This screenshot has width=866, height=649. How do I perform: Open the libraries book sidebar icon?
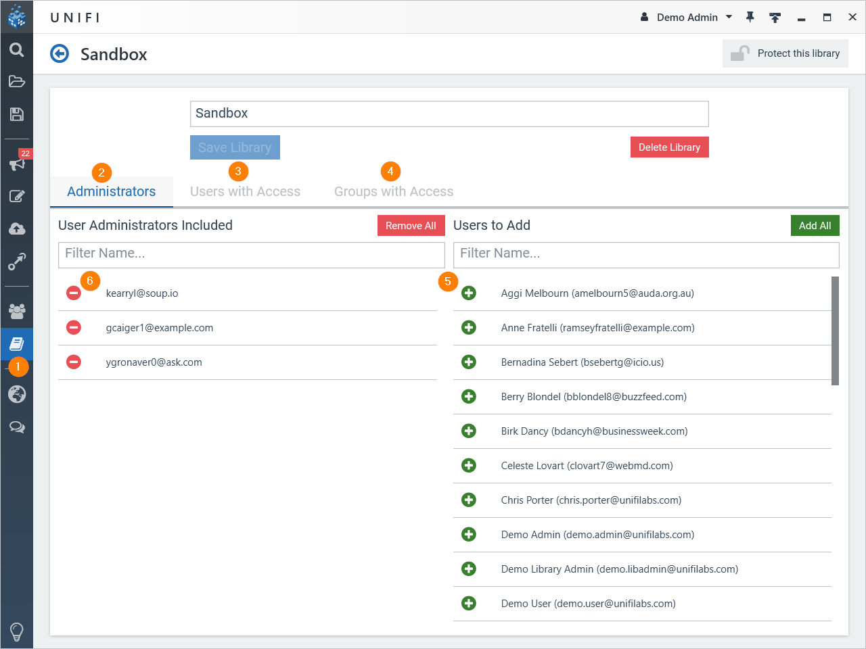coord(17,344)
